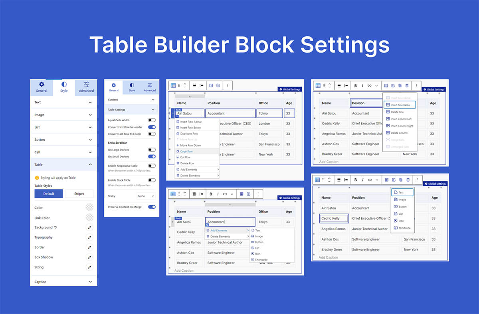
Task: Turn on Enable Responsive Table
Action: pyautogui.click(x=152, y=166)
